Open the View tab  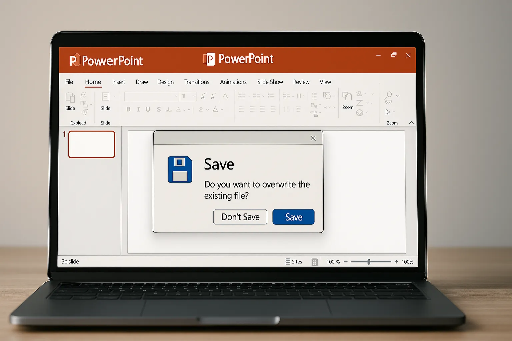(325, 82)
